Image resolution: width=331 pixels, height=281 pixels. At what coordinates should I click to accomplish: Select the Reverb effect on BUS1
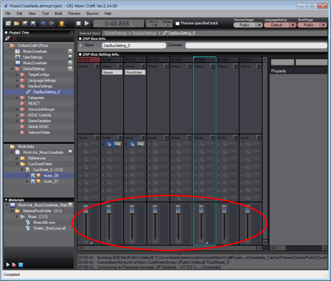click(x=112, y=73)
